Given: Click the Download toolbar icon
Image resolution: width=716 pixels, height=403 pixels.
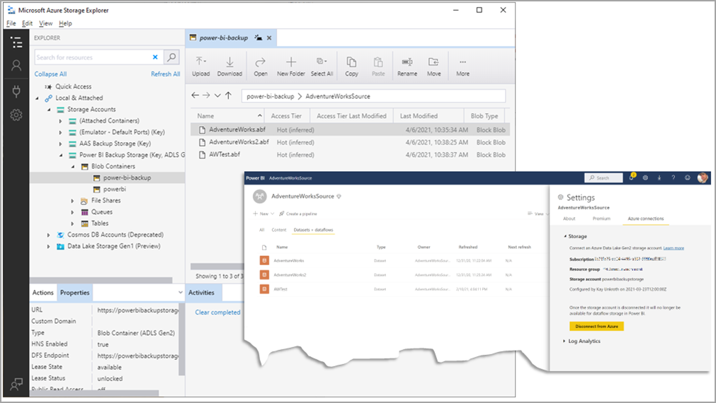Looking at the screenshot, I should [x=229, y=62].
